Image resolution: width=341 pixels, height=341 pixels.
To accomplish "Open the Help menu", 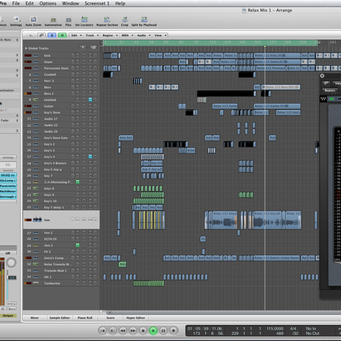I will (120, 3).
